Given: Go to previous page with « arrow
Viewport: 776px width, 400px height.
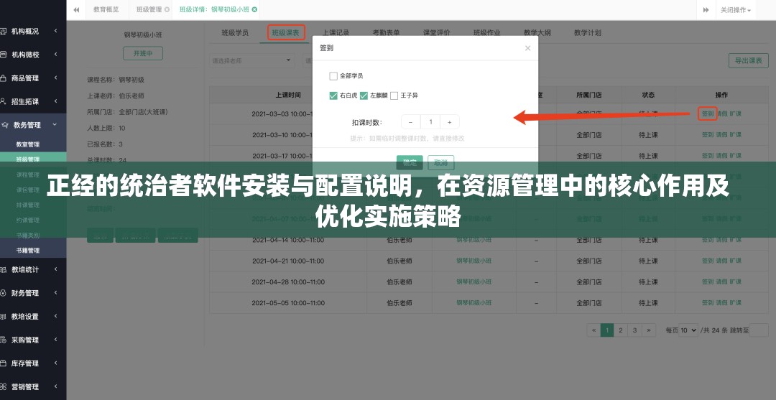Looking at the screenshot, I should point(593,330).
